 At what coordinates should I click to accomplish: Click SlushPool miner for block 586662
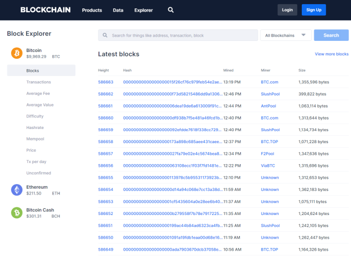[x=270, y=94]
